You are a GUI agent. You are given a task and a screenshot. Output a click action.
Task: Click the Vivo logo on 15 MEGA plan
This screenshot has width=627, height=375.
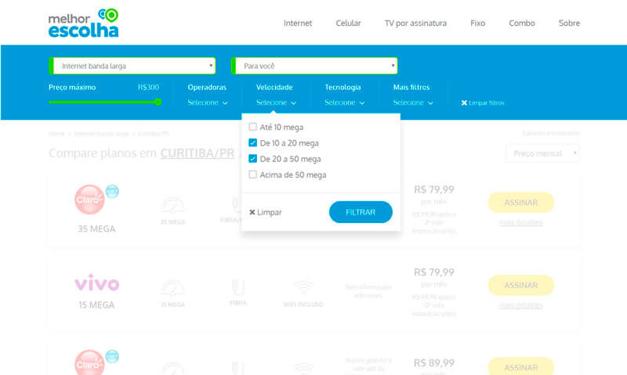point(96,283)
